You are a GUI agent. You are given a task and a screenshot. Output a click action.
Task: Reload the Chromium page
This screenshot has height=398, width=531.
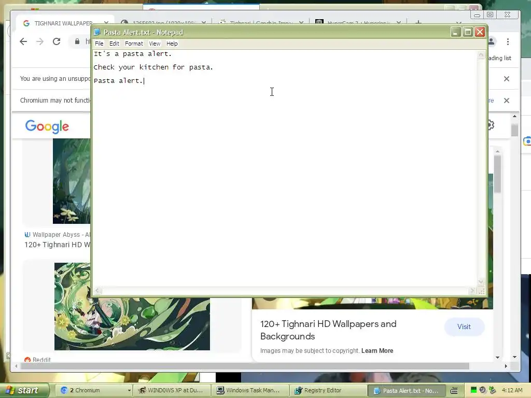[x=57, y=41]
